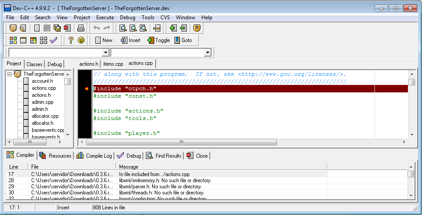Viewport: 422px width, 215px height.
Task: Click the Toggle bookmarks button
Action: (x=159, y=40)
